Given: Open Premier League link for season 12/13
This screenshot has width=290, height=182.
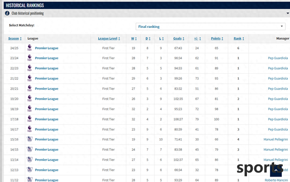Looking at the screenshot, I should [47, 170].
